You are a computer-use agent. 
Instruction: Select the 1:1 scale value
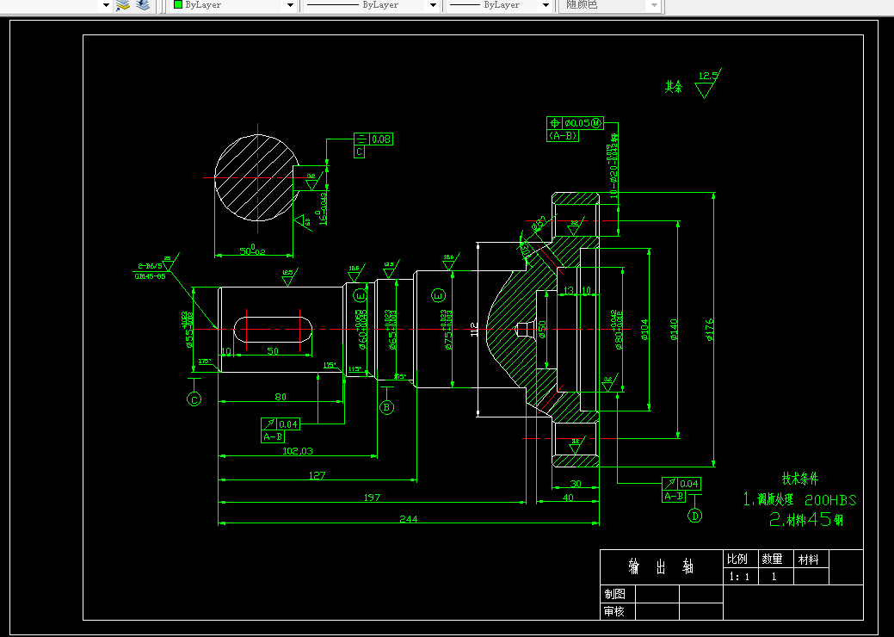[739, 577]
